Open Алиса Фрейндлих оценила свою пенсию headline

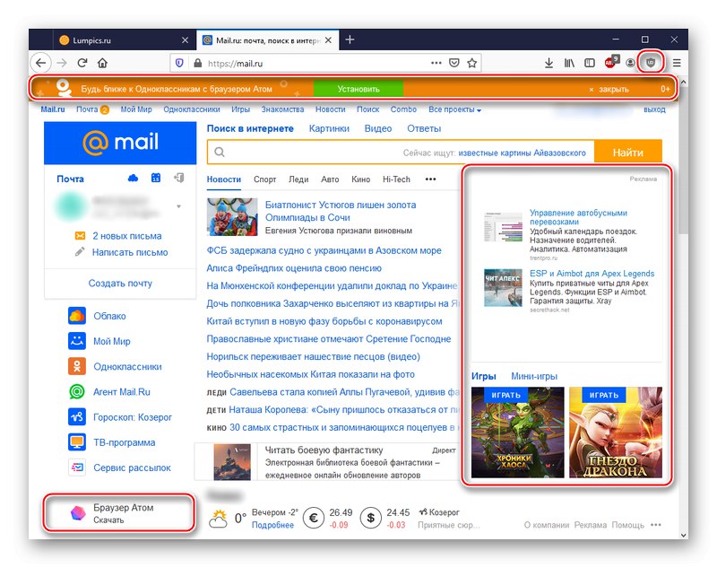[294, 268]
